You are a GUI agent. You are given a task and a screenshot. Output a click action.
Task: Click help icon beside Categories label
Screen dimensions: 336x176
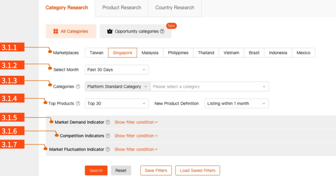[x=78, y=87]
